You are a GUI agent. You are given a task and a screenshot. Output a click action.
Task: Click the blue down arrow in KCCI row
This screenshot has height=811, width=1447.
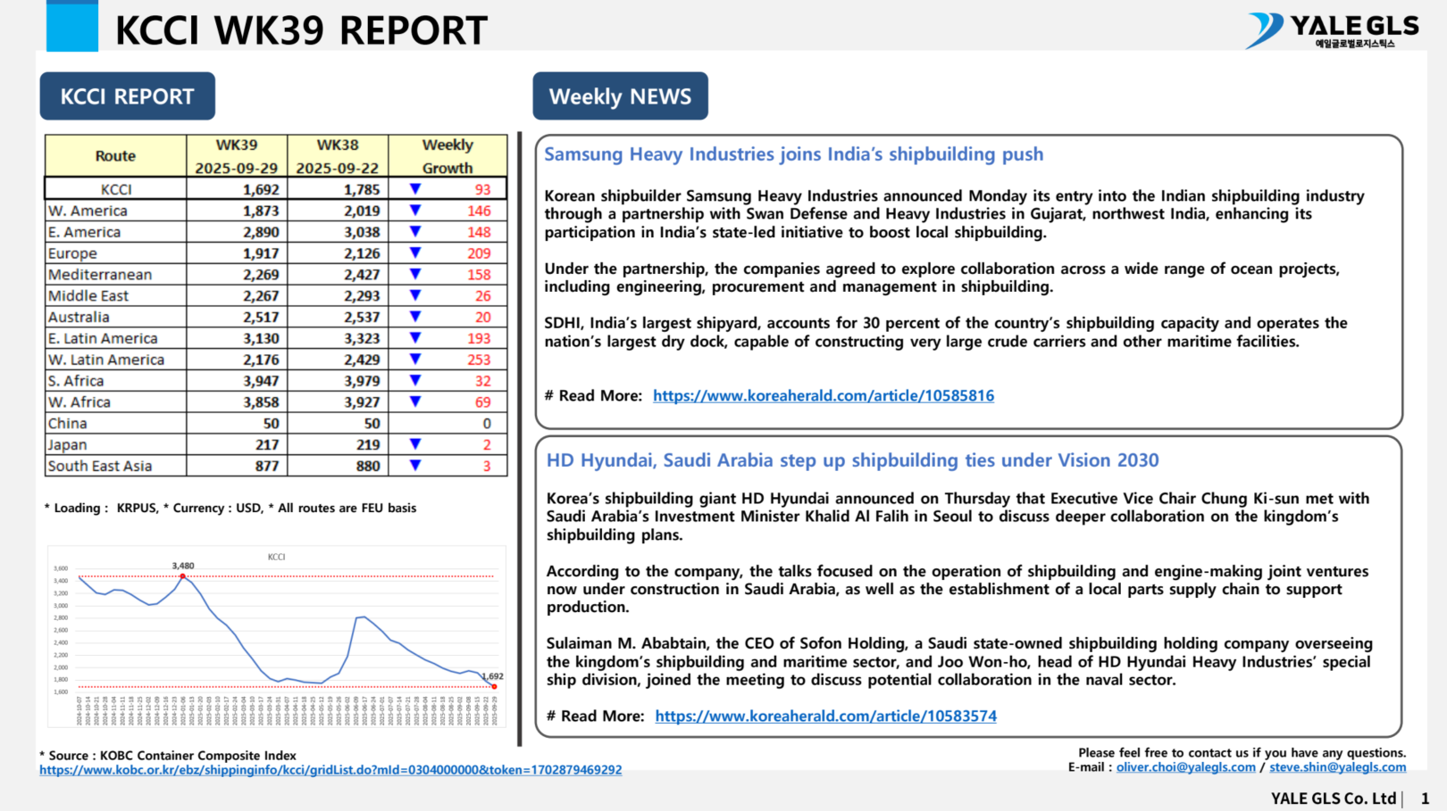[415, 189]
